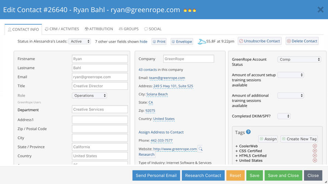This screenshot has height=184, width=328.
Task: Click the hide user fields link
Action: (x=143, y=42)
